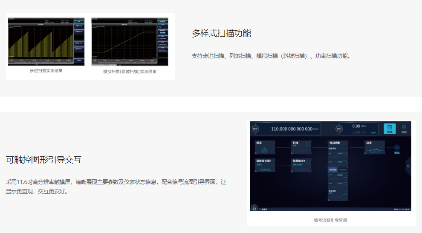The height and width of the screenshot is (233, 422).
Task: Click the 输出 output eye icon
Action: 396,148
